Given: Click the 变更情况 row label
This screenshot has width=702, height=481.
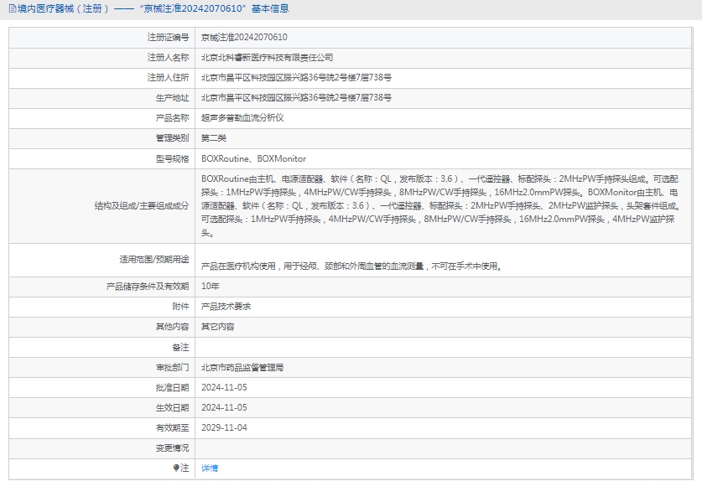Looking at the screenshot, I should click(172, 448).
